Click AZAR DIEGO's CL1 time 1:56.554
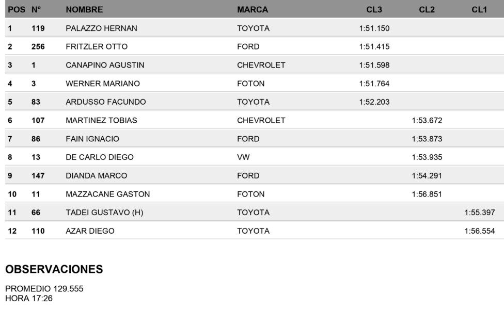Image resolution: width=504 pixels, height=311 pixels. tap(480, 231)
